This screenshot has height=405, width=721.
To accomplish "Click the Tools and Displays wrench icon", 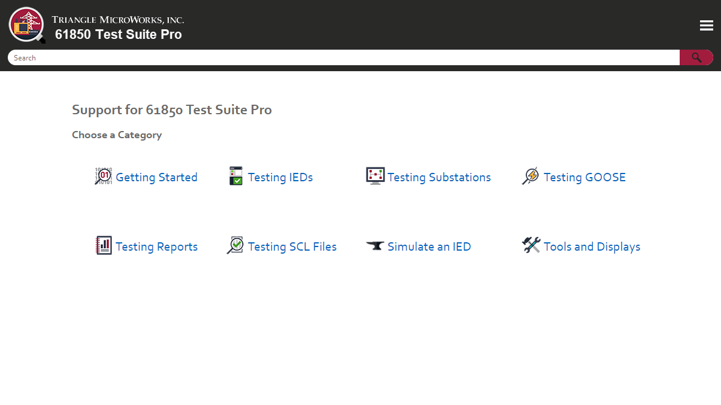I will pos(531,245).
